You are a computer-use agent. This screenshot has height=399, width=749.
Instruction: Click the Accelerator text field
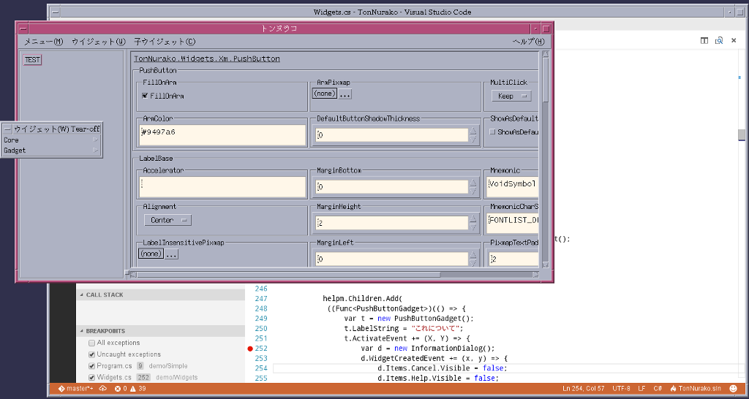pyautogui.click(x=222, y=186)
